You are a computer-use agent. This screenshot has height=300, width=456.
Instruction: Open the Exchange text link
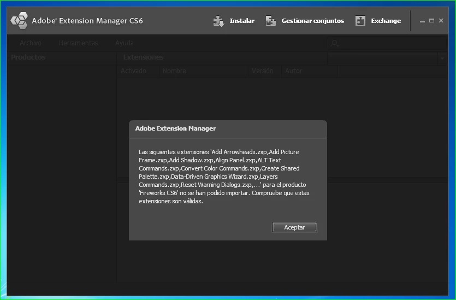[386, 21]
